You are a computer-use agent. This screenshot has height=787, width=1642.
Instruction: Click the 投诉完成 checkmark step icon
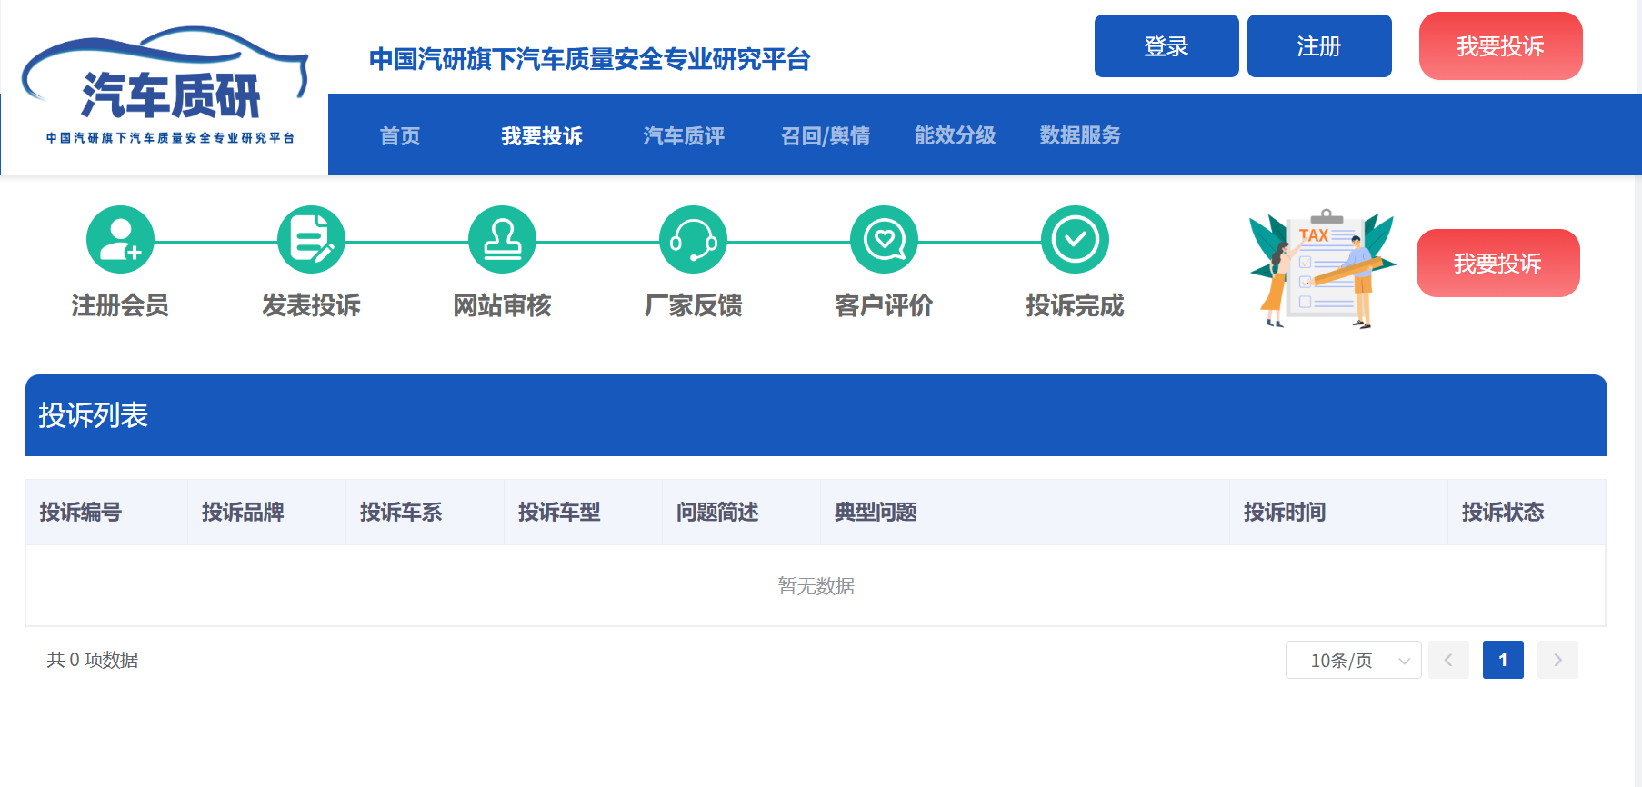[x=1075, y=240]
